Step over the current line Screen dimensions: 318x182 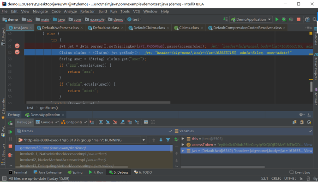pos(101,122)
